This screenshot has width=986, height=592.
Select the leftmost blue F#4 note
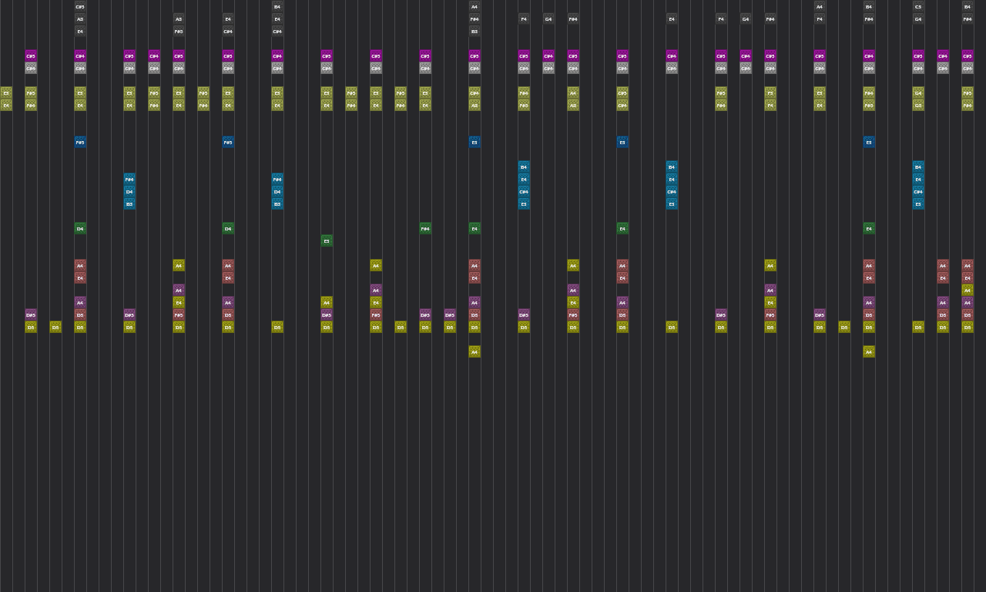[129, 179]
